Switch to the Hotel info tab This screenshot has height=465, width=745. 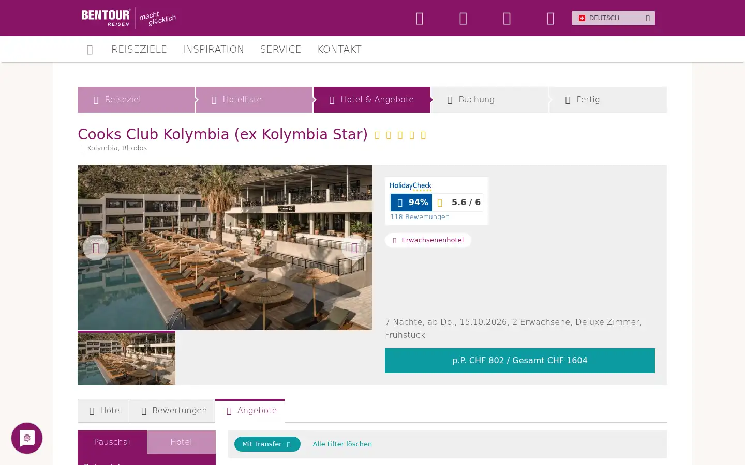coord(104,411)
